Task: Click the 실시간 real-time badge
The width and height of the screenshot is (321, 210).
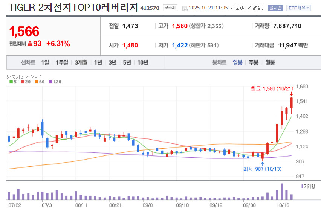Action: (275, 8)
